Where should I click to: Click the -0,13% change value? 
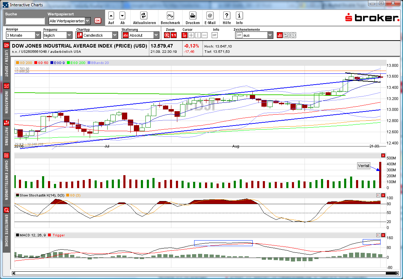tap(191, 46)
